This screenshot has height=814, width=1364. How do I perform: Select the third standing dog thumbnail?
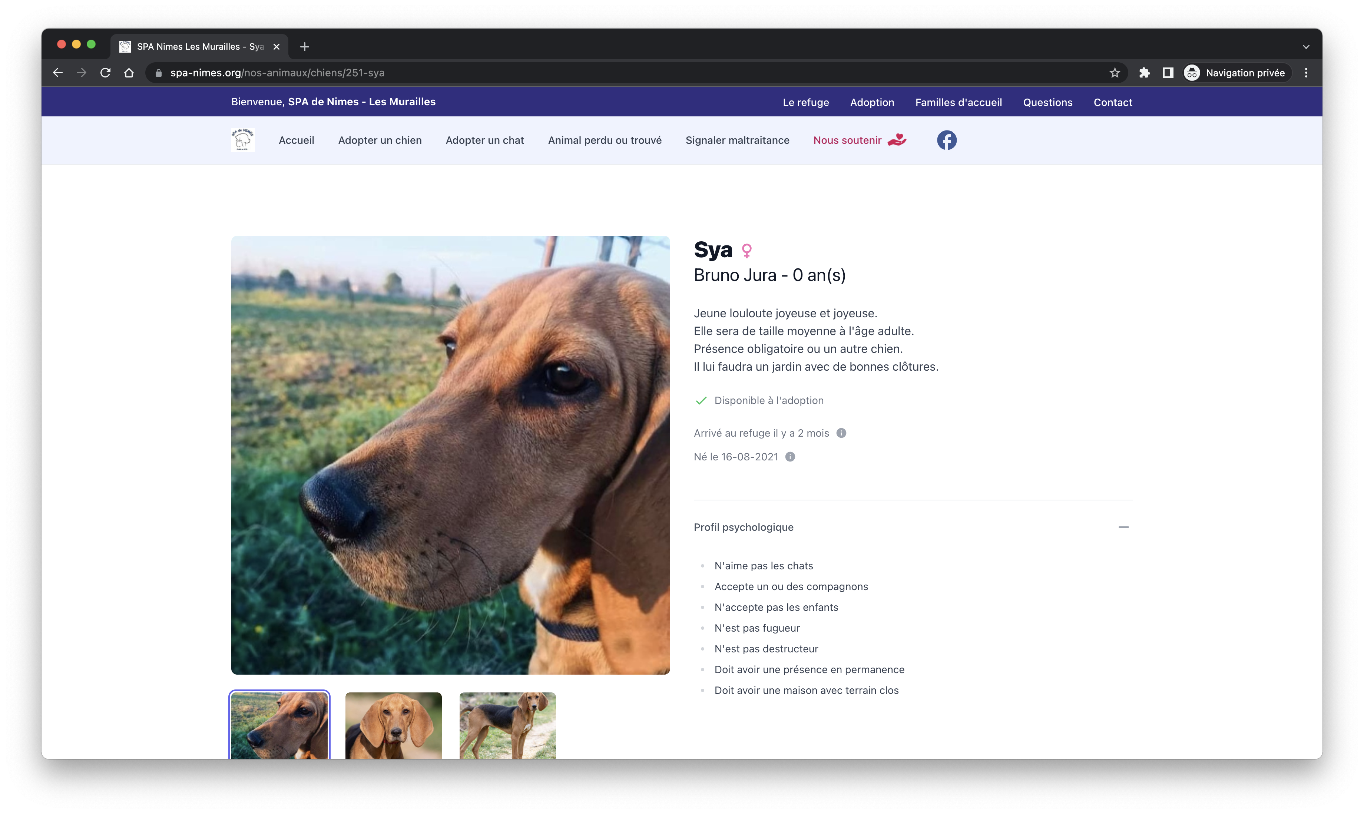(x=507, y=725)
